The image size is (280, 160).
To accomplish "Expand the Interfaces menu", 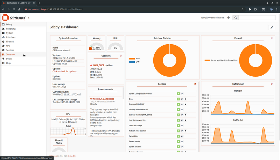I will tap(23, 37).
